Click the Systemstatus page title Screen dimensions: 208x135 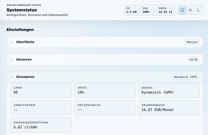click(x=22, y=10)
